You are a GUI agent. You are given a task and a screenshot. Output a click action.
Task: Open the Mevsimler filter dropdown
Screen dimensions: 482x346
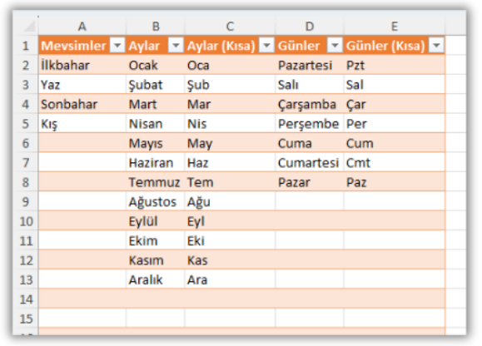[117, 46]
